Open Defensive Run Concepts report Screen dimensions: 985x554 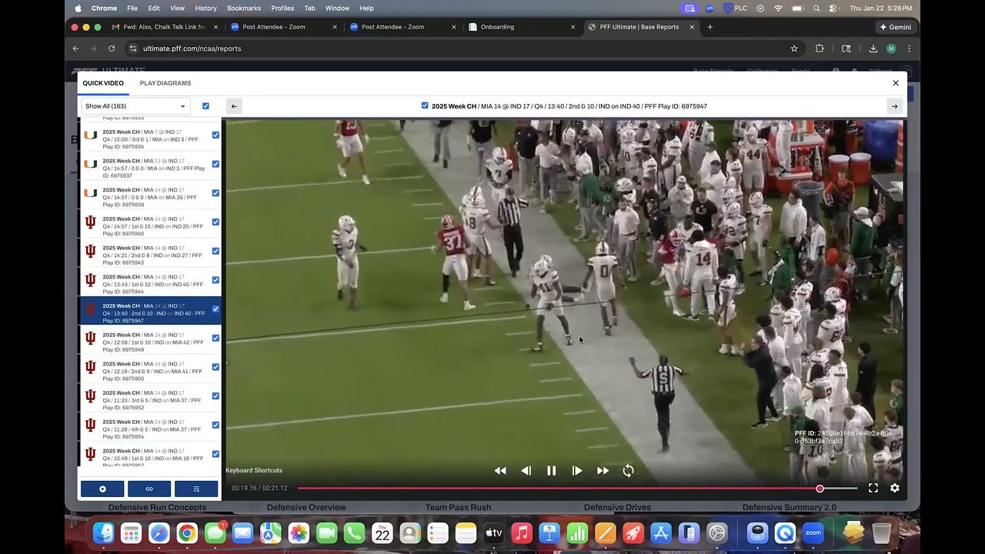[x=157, y=507]
